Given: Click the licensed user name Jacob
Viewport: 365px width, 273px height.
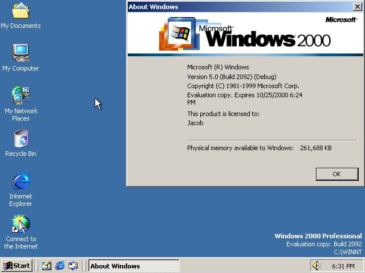Looking at the screenshot, I should coord(195,123).
